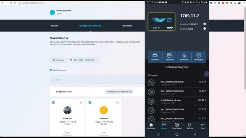This screenshot has height=138, width=246.
Task: Click the scan icon on Алексей card
Action: (81, 103)
